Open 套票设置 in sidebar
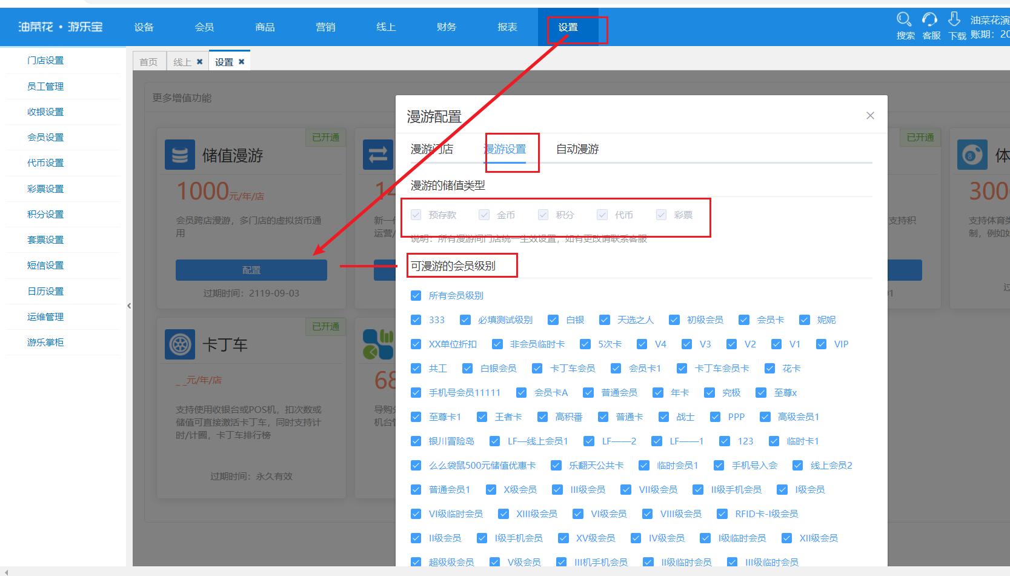This screenshot has width=1010, height=576. [x=45, y=240]
